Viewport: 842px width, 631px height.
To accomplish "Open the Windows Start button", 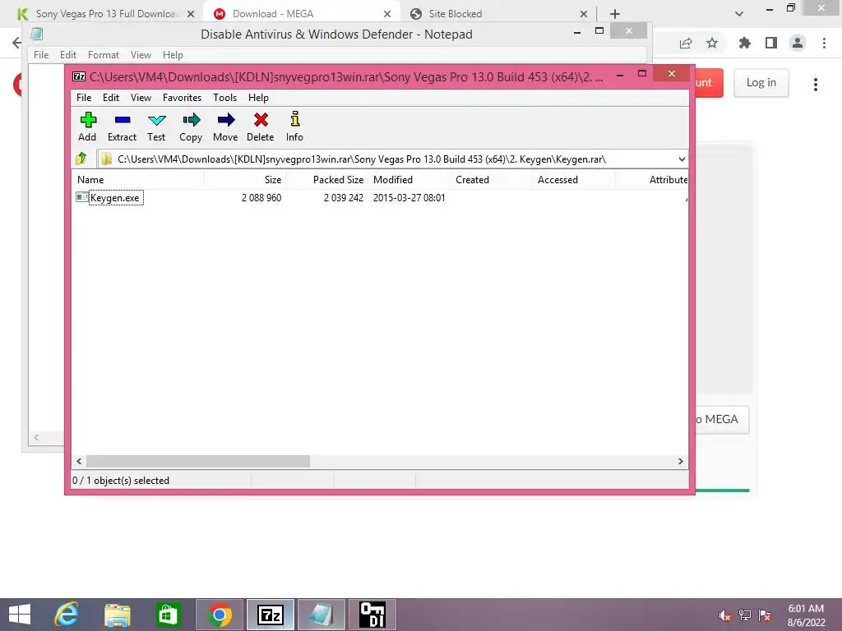I will pos(20,615).
